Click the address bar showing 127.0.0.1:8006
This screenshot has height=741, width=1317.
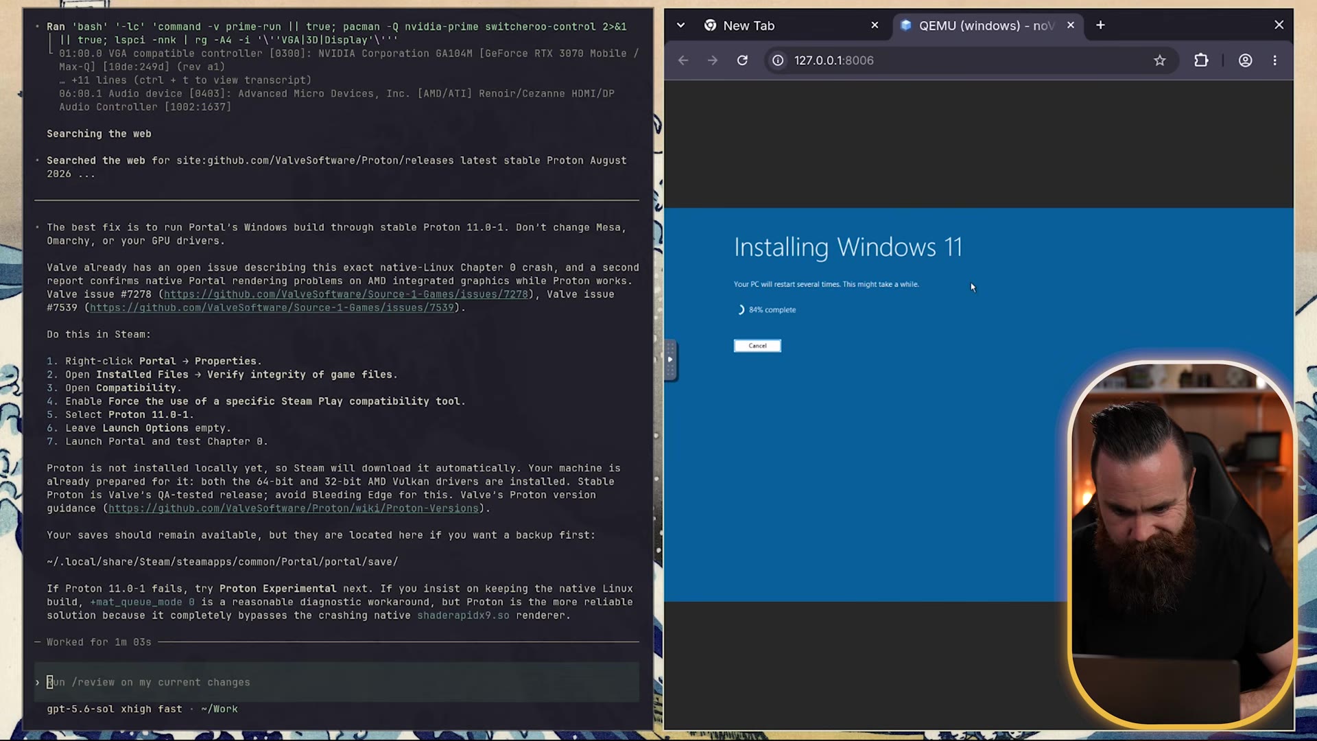971,60
